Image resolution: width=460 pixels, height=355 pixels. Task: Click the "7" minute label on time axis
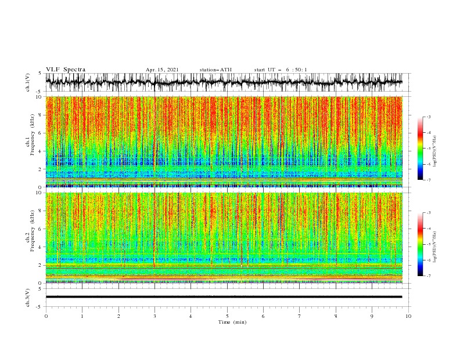click(x=300, y=316)
